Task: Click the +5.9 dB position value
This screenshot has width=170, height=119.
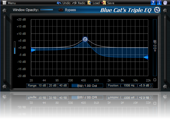Action: (x=144, y=86)
